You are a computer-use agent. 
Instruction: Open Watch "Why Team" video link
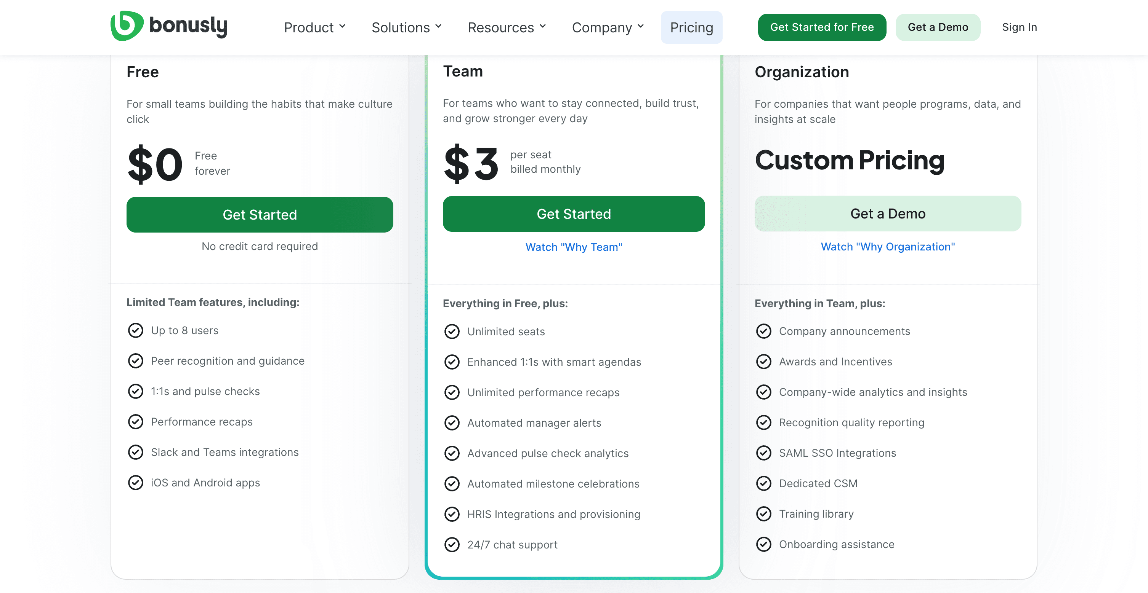573,247
